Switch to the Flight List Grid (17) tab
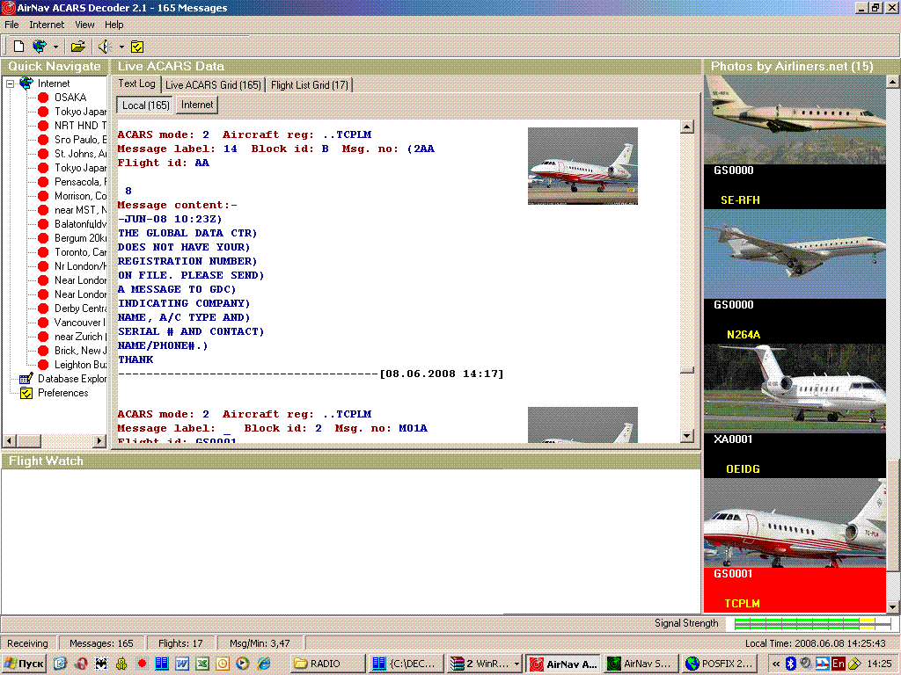The image size is (901, 675). 309,85
